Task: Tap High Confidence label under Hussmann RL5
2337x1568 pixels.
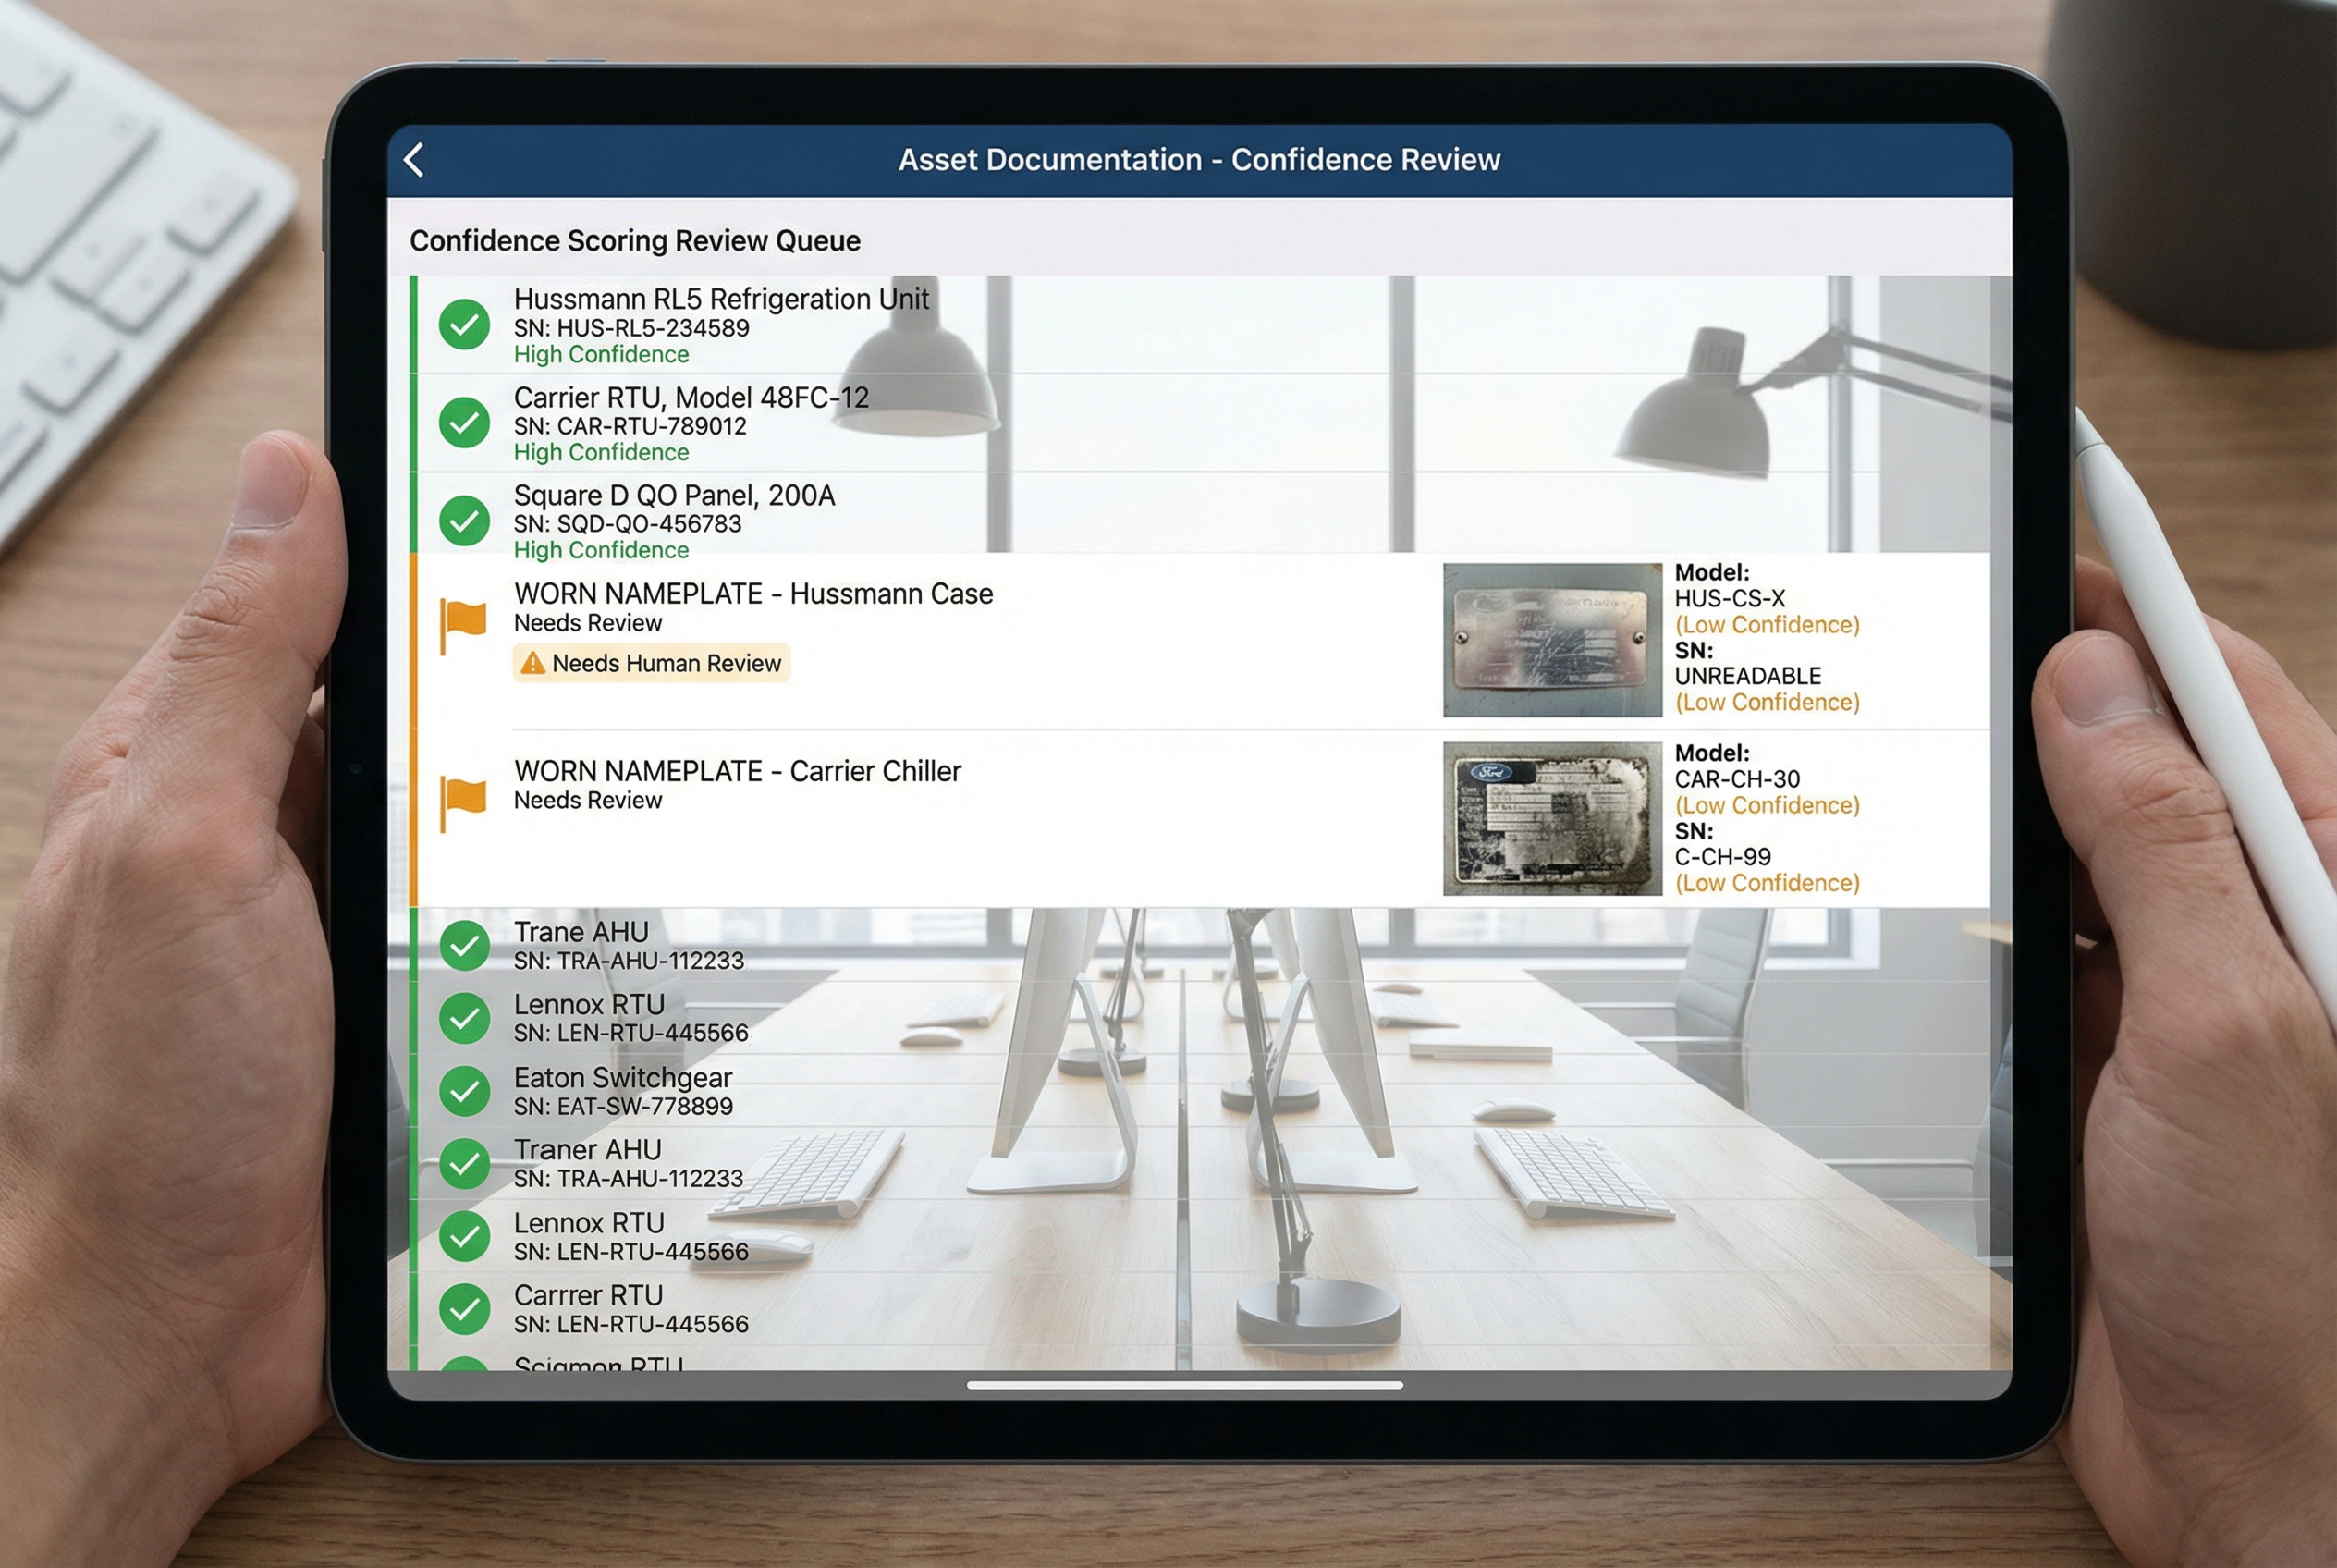Action: click(601, 354)
